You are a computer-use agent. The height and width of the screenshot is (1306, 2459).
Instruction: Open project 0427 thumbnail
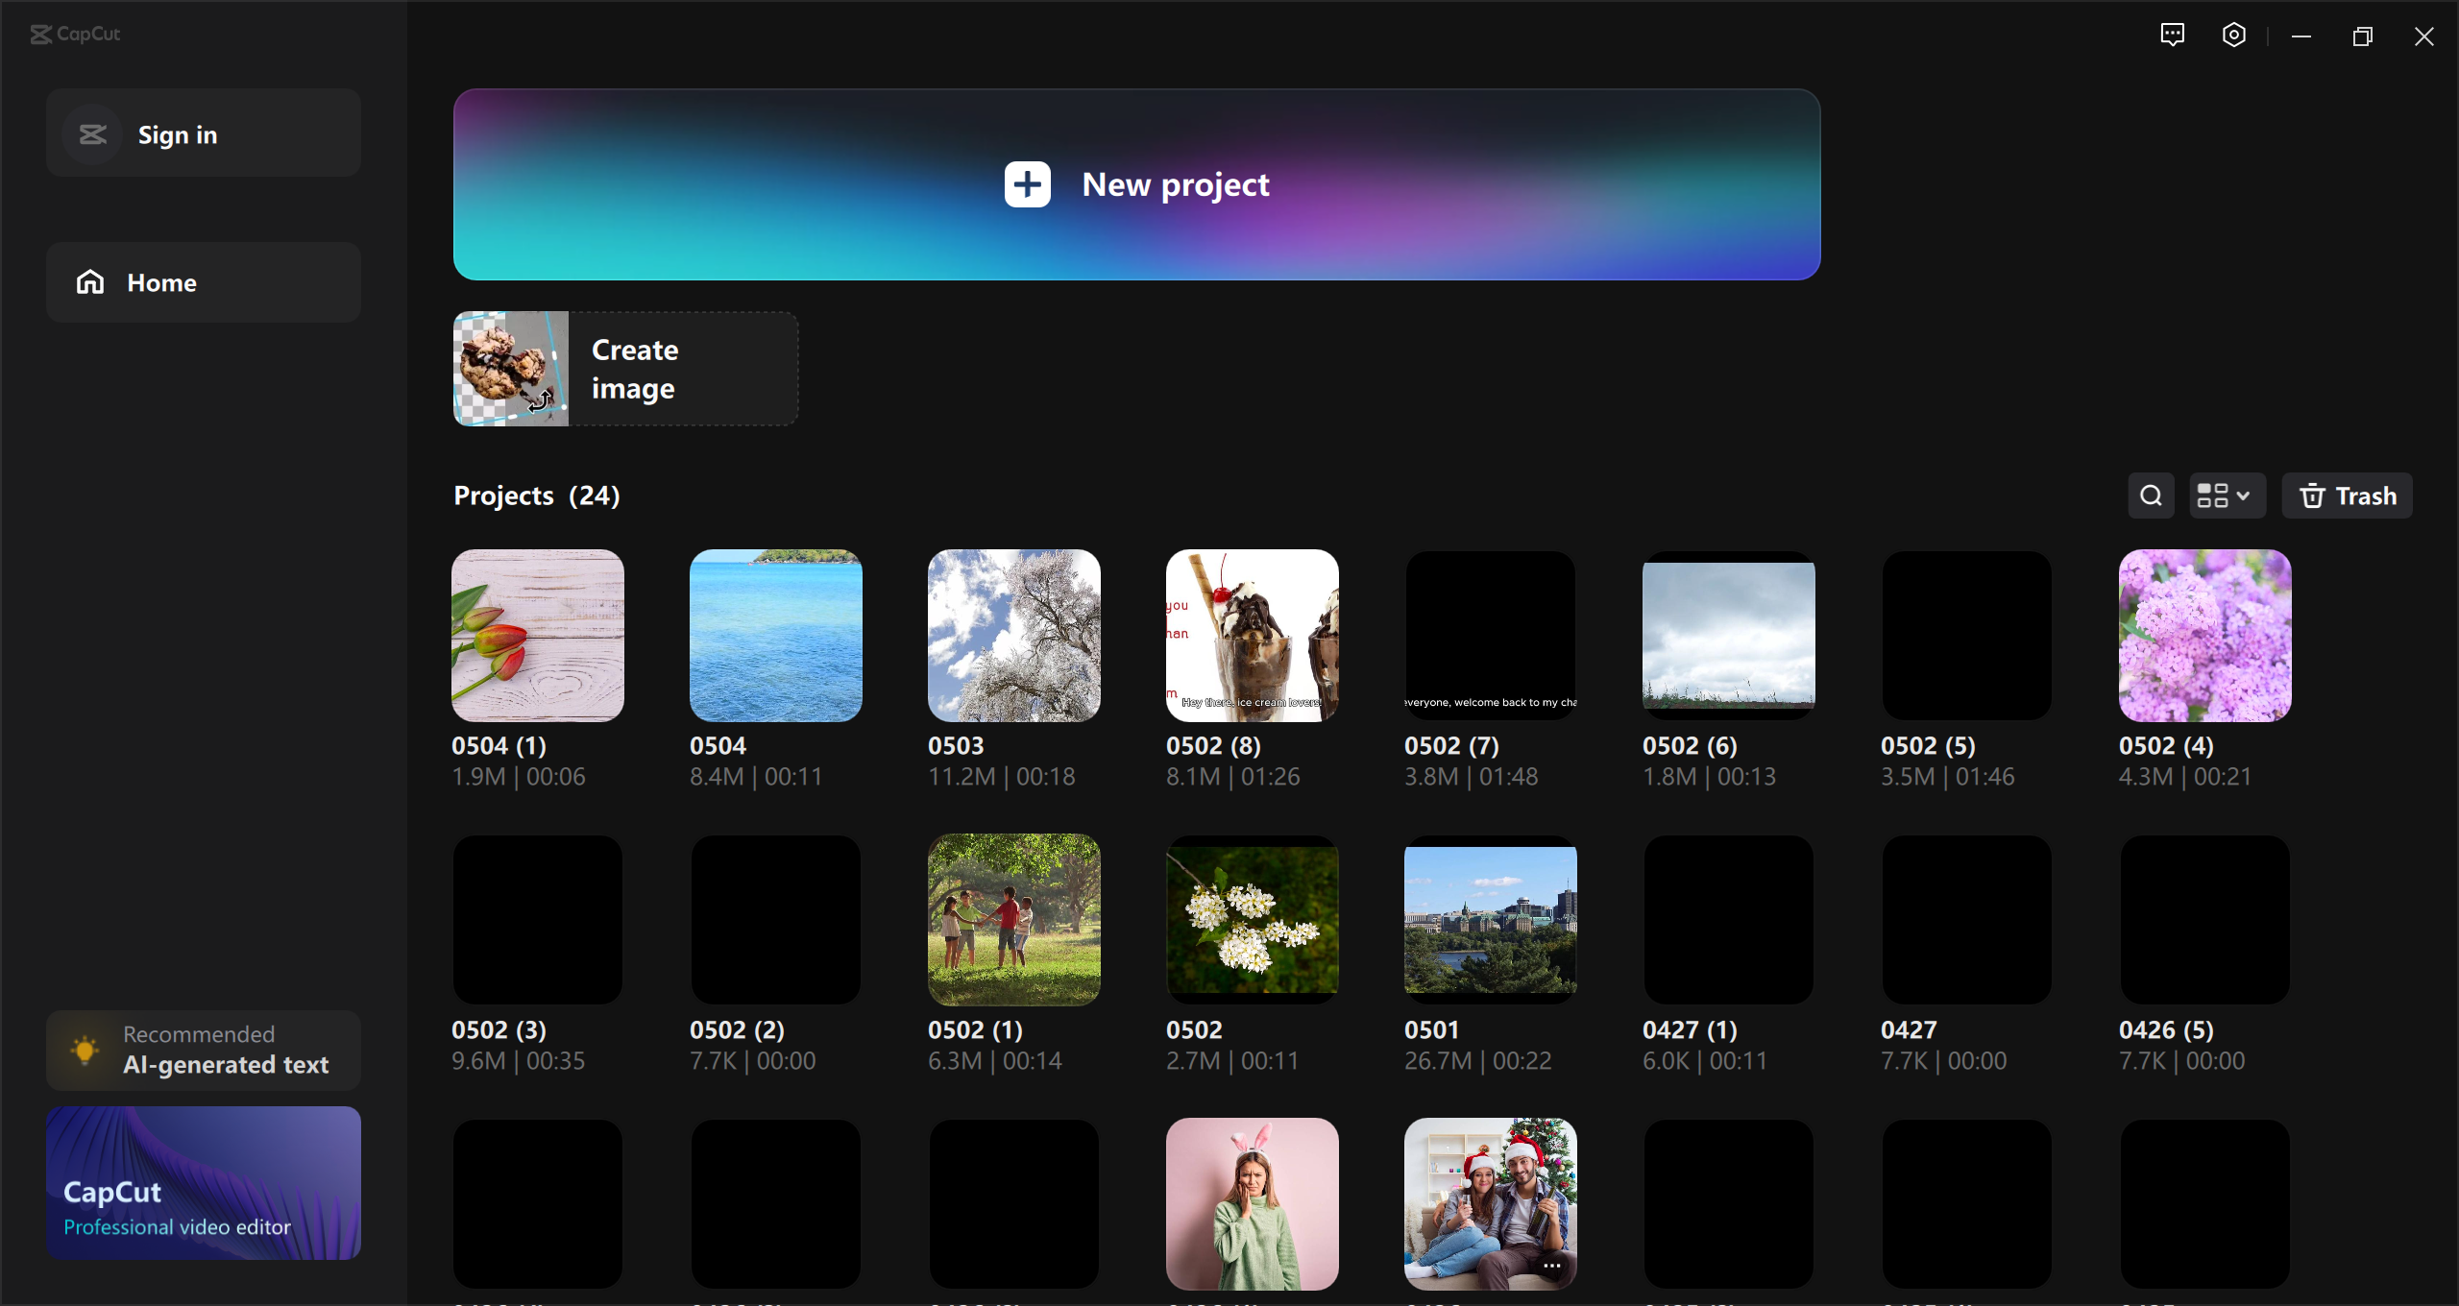[1967, 919]
